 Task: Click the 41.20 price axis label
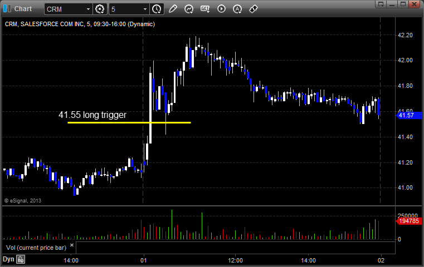(405, 162)
